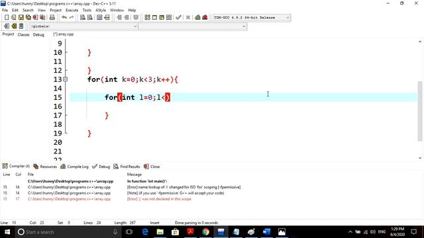This screenshot has height=238, width=424.
Task: Open the View menu
Action: 41,11
